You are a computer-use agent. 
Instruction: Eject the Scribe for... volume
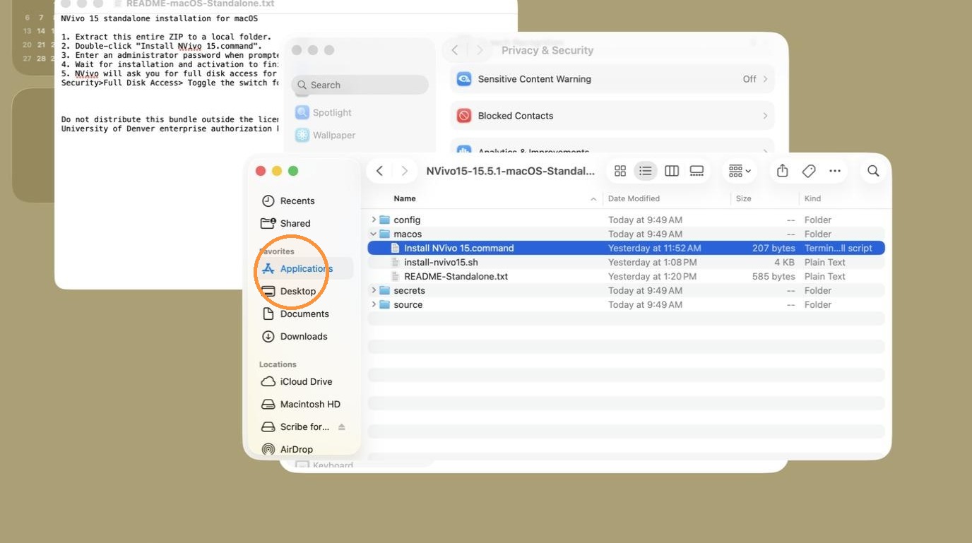[x=342, y=427]
